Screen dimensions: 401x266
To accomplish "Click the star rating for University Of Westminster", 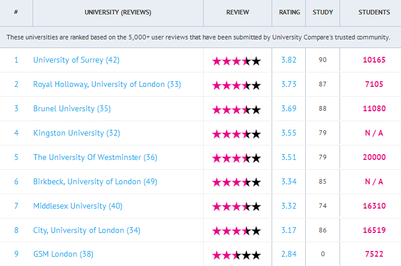I will click(237, 159).
